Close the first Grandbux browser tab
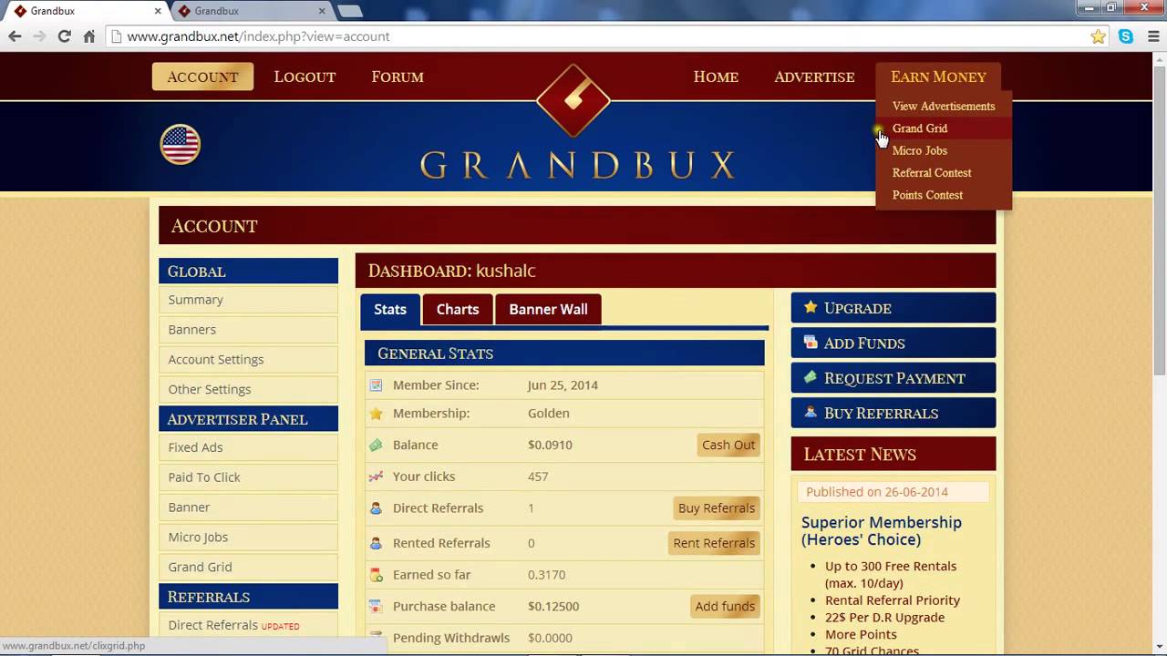The image size is (1167, 656). 158,11
